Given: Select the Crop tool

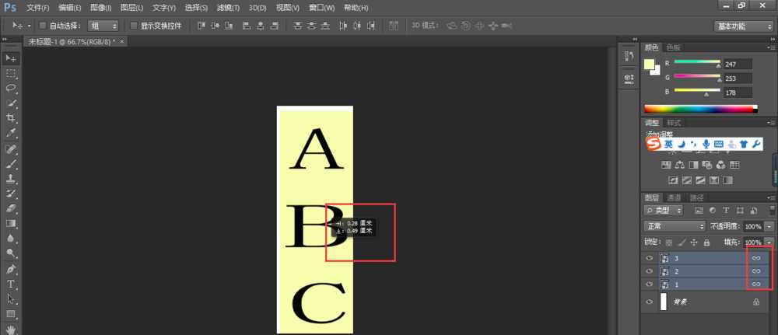Looking at the screenshot, I should click(11, 117).
